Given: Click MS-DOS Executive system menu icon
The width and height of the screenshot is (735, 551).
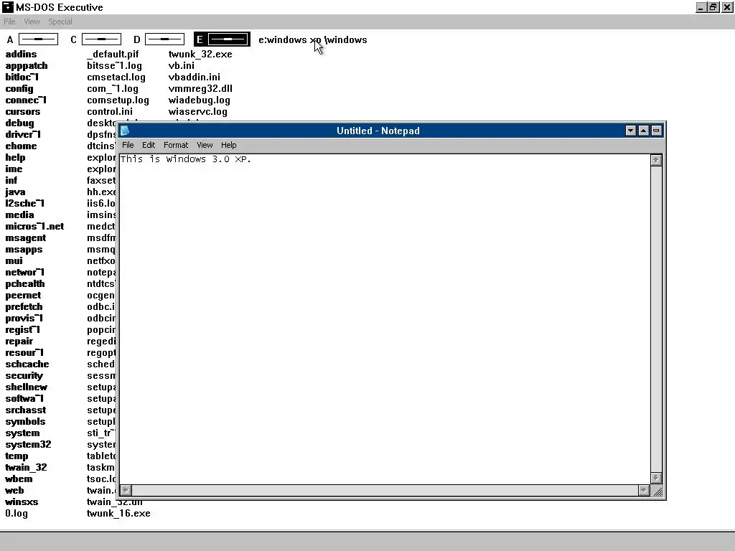Looking at the screenshot, I should pyautogui.click(x=7, y=7).
